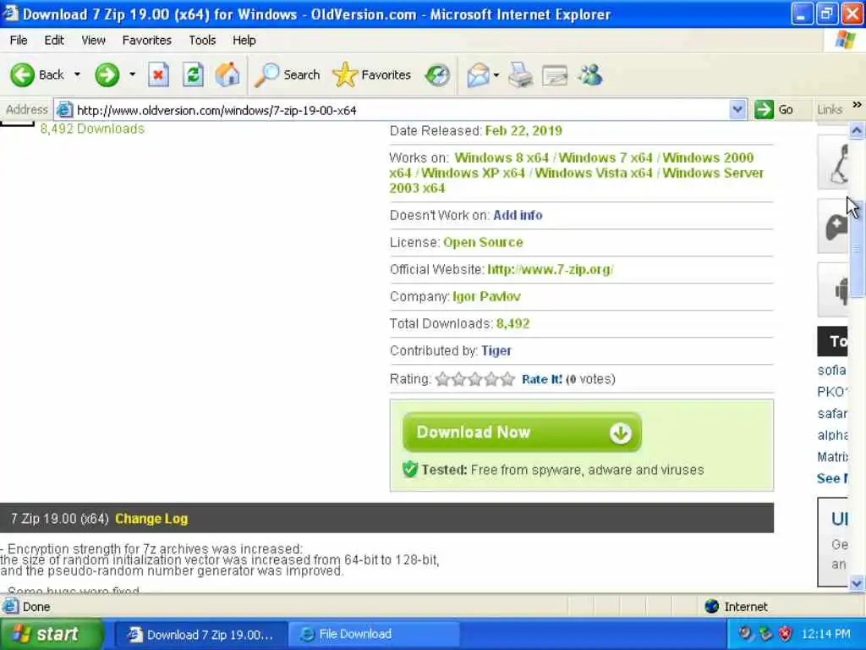This screenshot has width=866, height=650.
Task: Open the Messenger people icon
Action: [x=590, y=75]
